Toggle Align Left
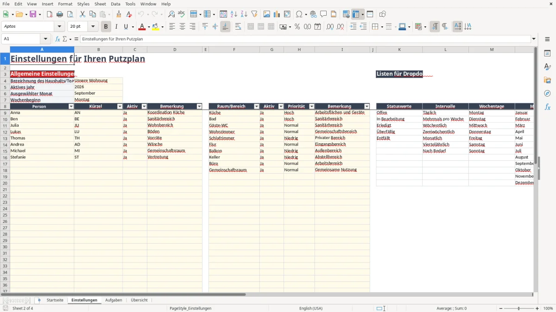The image size is (556, 312). (172, 27)
